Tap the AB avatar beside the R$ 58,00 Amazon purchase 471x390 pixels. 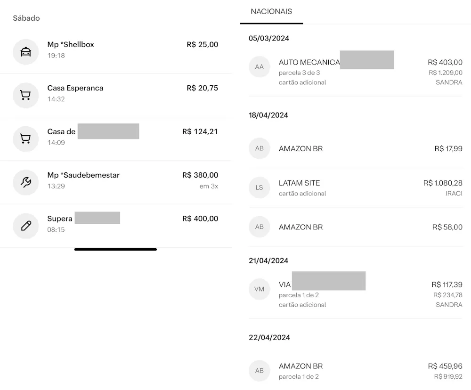(259, 227)
